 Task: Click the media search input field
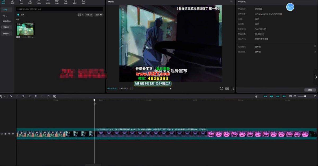[x=59, y=9]
